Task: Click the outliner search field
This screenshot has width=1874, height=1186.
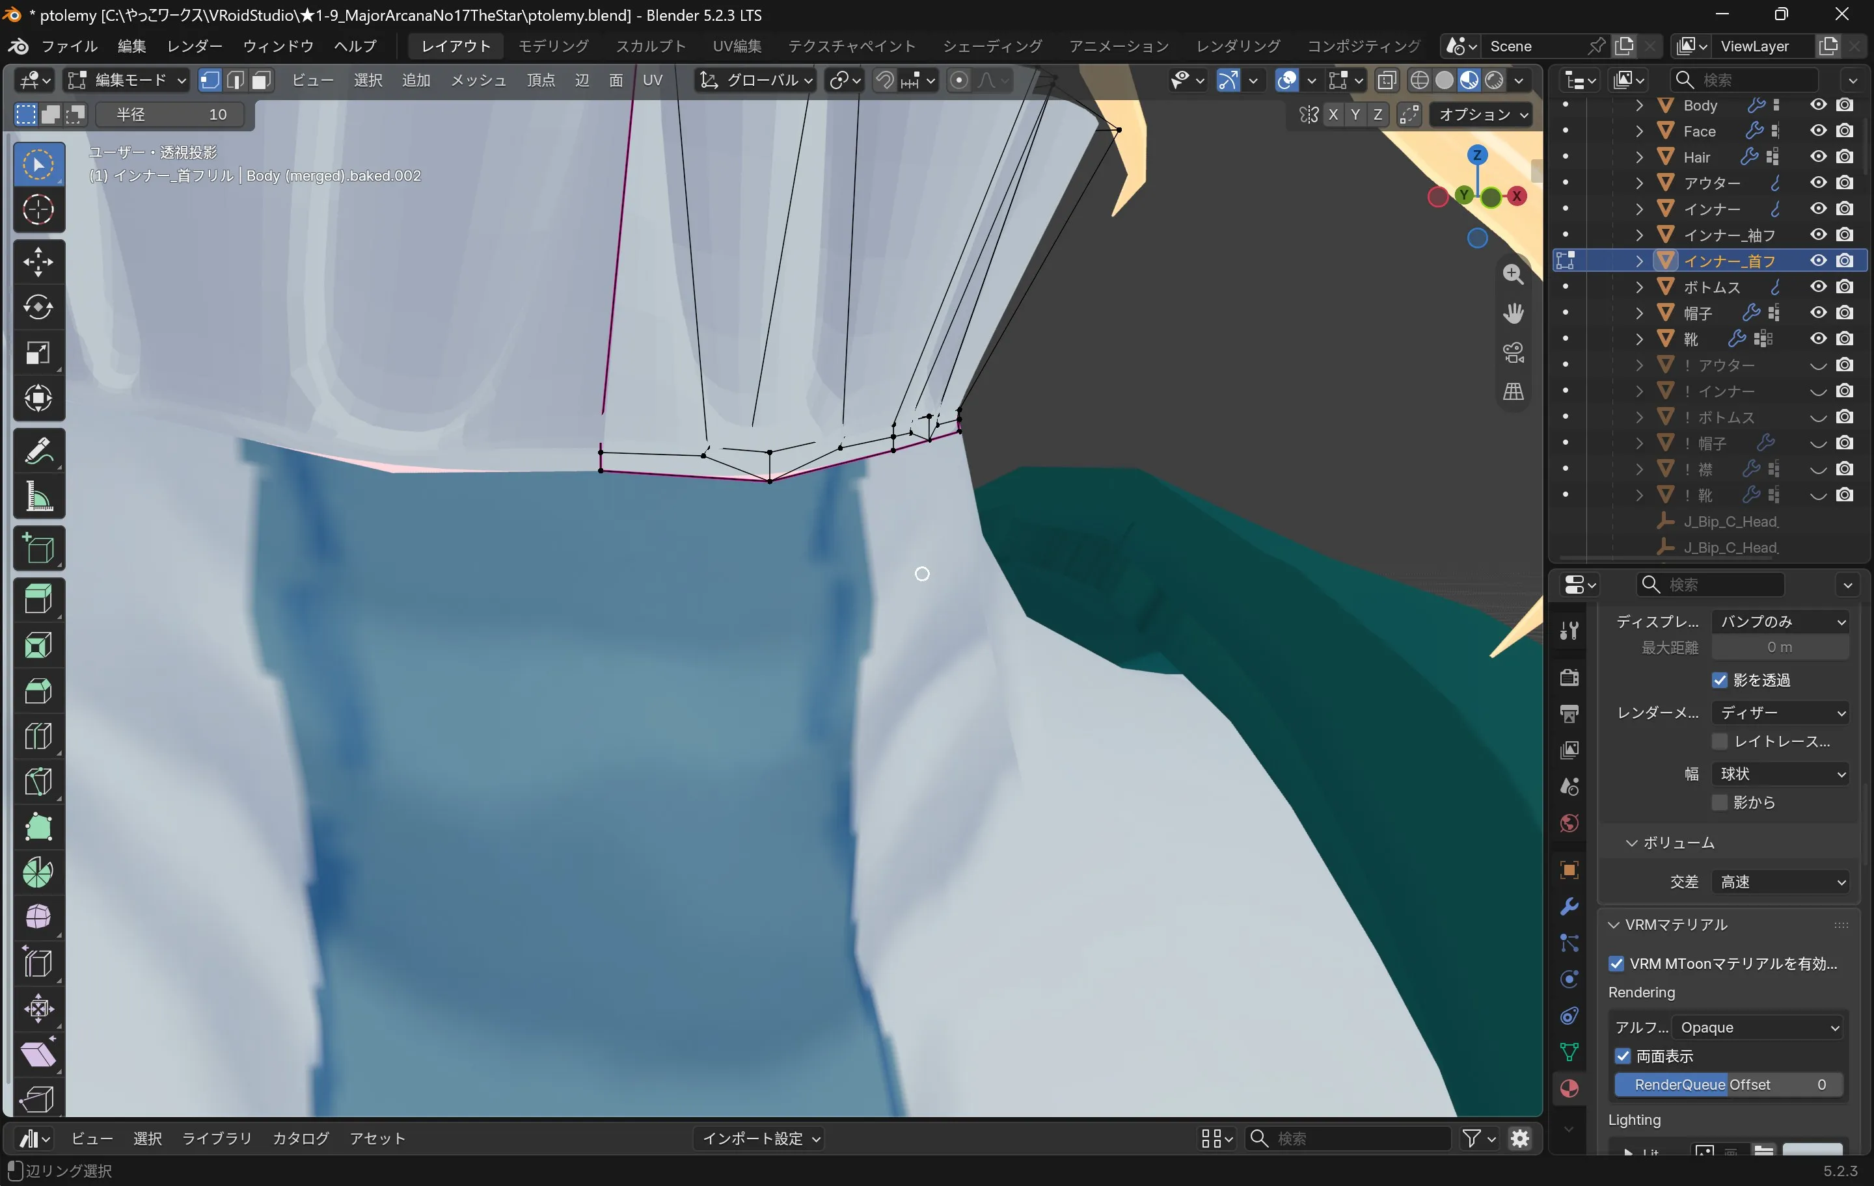Action: pyautogui.click(x=1743, y=80)
